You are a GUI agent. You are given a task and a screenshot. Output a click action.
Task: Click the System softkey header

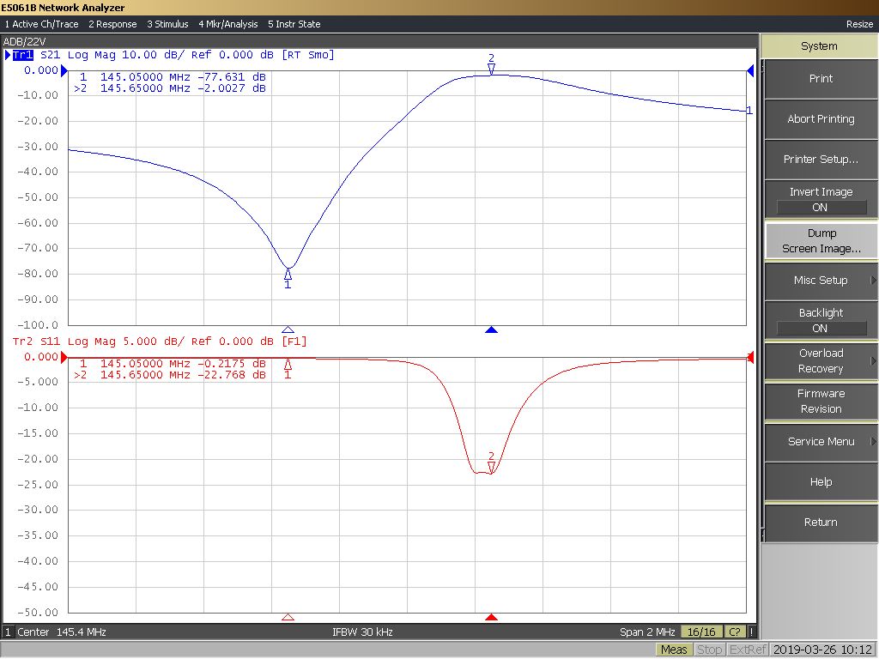coord(819,46)
